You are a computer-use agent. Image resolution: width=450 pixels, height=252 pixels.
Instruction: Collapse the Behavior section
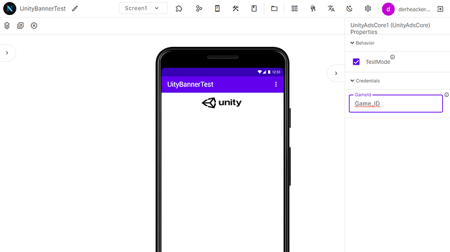click(363, 43)
